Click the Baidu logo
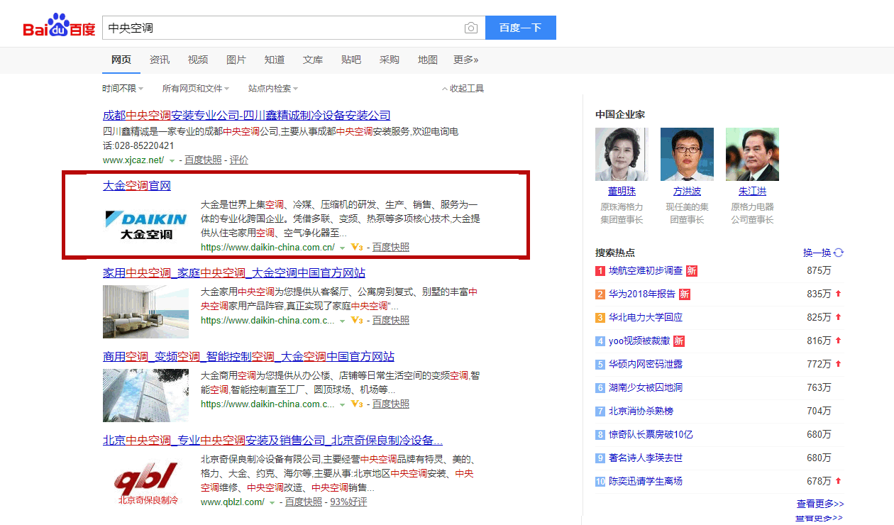 click(59, 26)
